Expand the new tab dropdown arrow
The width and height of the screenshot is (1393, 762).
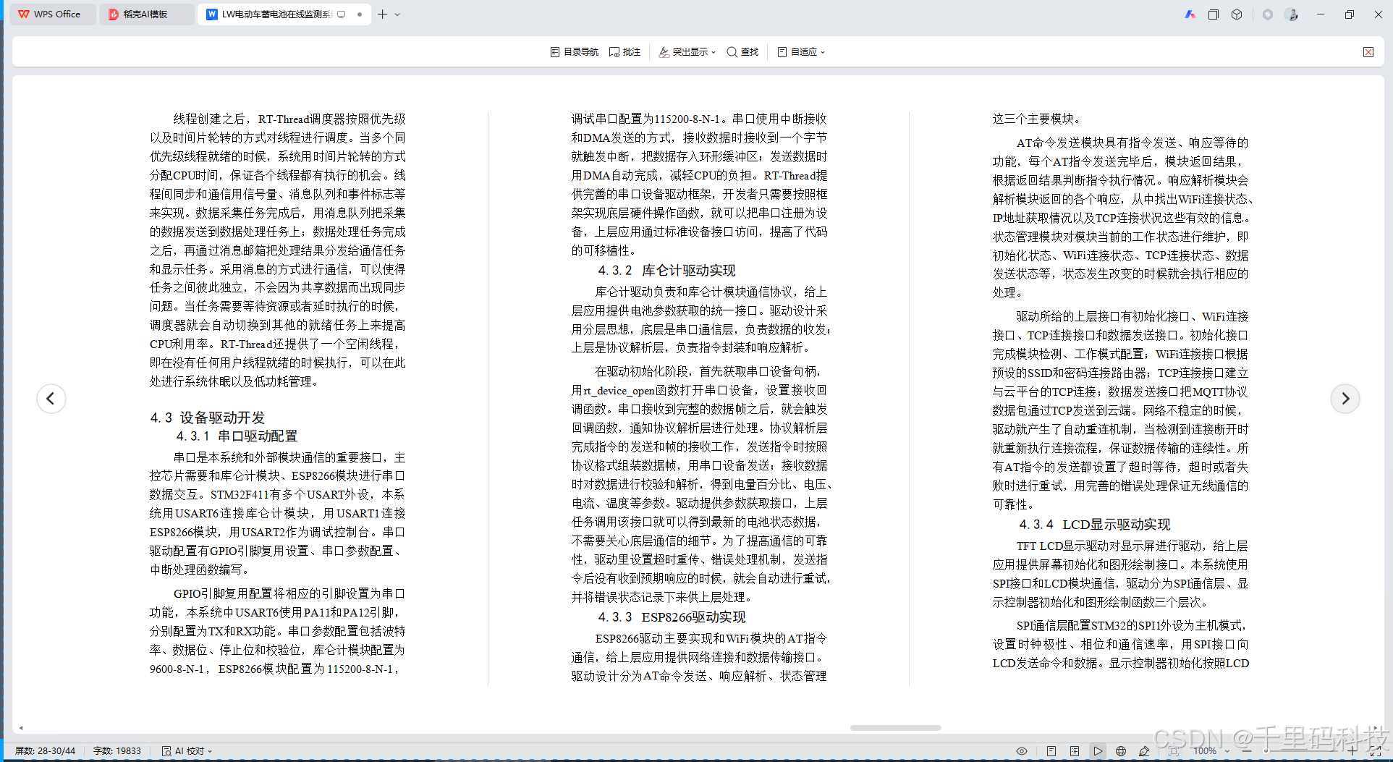point(397,14)
